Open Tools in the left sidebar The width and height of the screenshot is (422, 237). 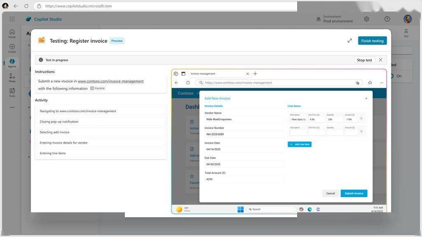pyautogui.click(x=12, y=93)
